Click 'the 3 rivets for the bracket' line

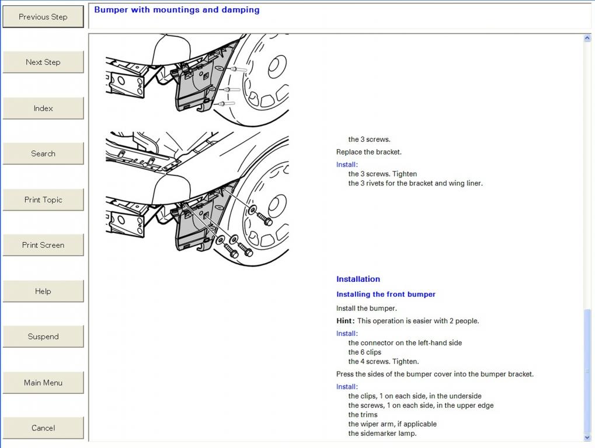pyautogui.click(x=415, y=183)
